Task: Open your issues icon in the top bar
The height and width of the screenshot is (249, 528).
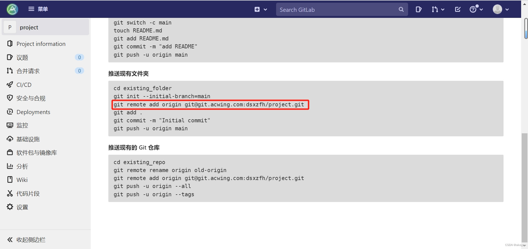Action: [x=419, y=9]
